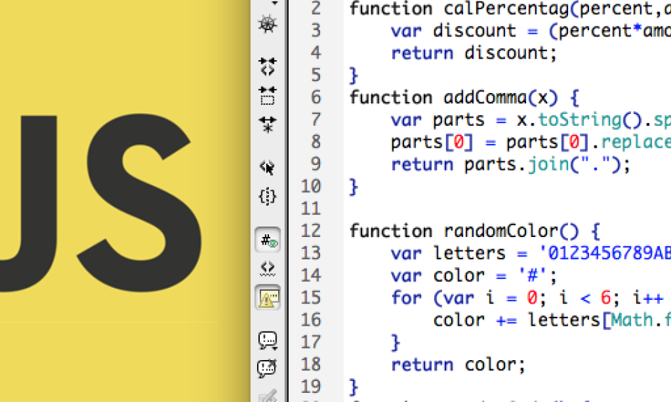
Task: Click in the 'function calPercentag' line
Action: (510, 8)
